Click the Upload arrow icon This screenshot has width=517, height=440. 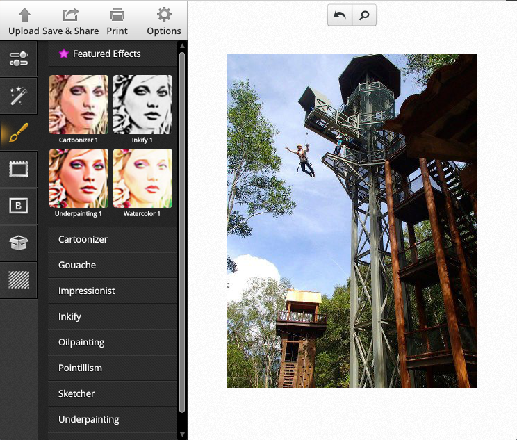pyautogui.click(x=24, y=15)
